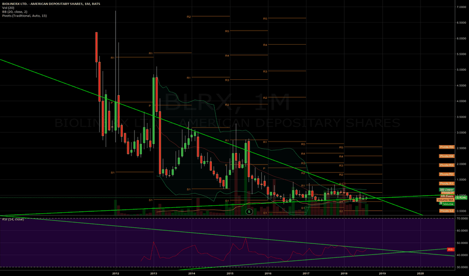Click the 2015 year label on time axis
469x276 pixels.
(229, 273)
